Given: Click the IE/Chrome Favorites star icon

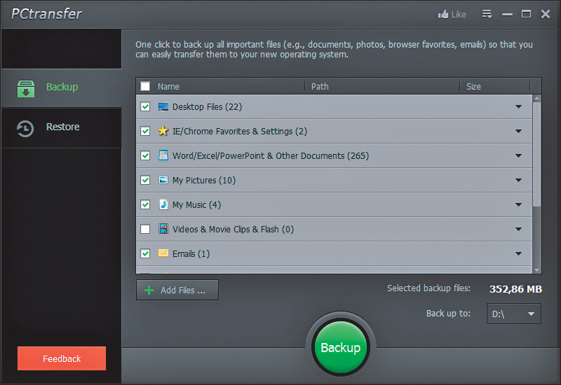Looking at the screenshot, I should point(163,132).
